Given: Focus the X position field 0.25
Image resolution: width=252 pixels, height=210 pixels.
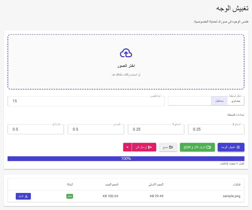Looking at the screenshot, I should click(x=216, y=129).
